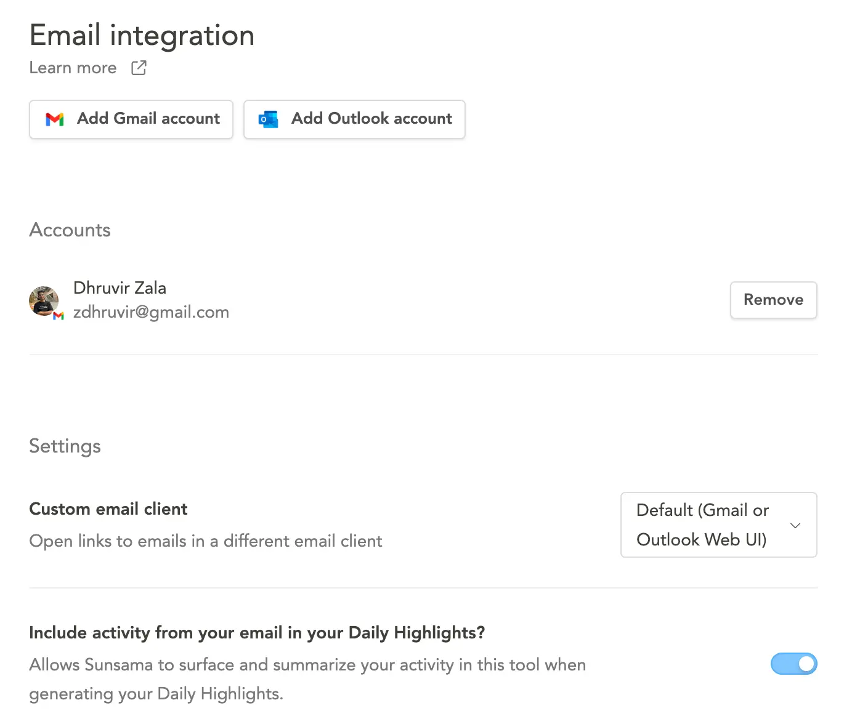Click the Outlook icon beside Add Outlook account
844x724 pixels.
click(x=268, y=119)
